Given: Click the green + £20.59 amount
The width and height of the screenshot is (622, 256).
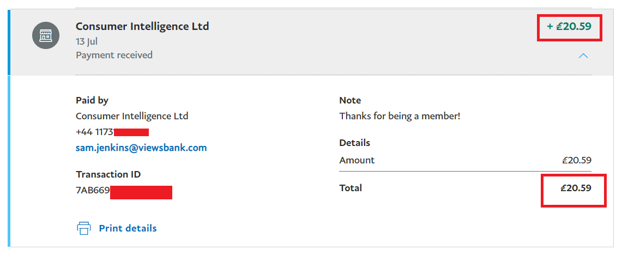Looking at the screenshot, I should 569,27.
